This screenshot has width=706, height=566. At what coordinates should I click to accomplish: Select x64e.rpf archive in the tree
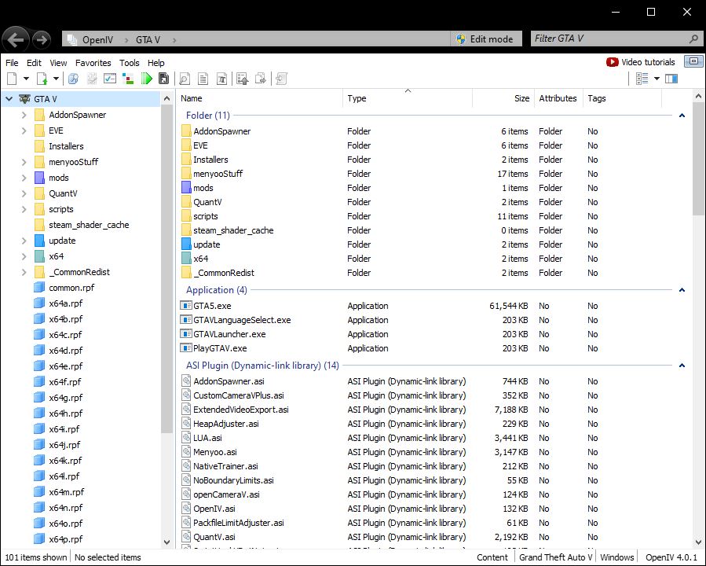pos(66,366)
